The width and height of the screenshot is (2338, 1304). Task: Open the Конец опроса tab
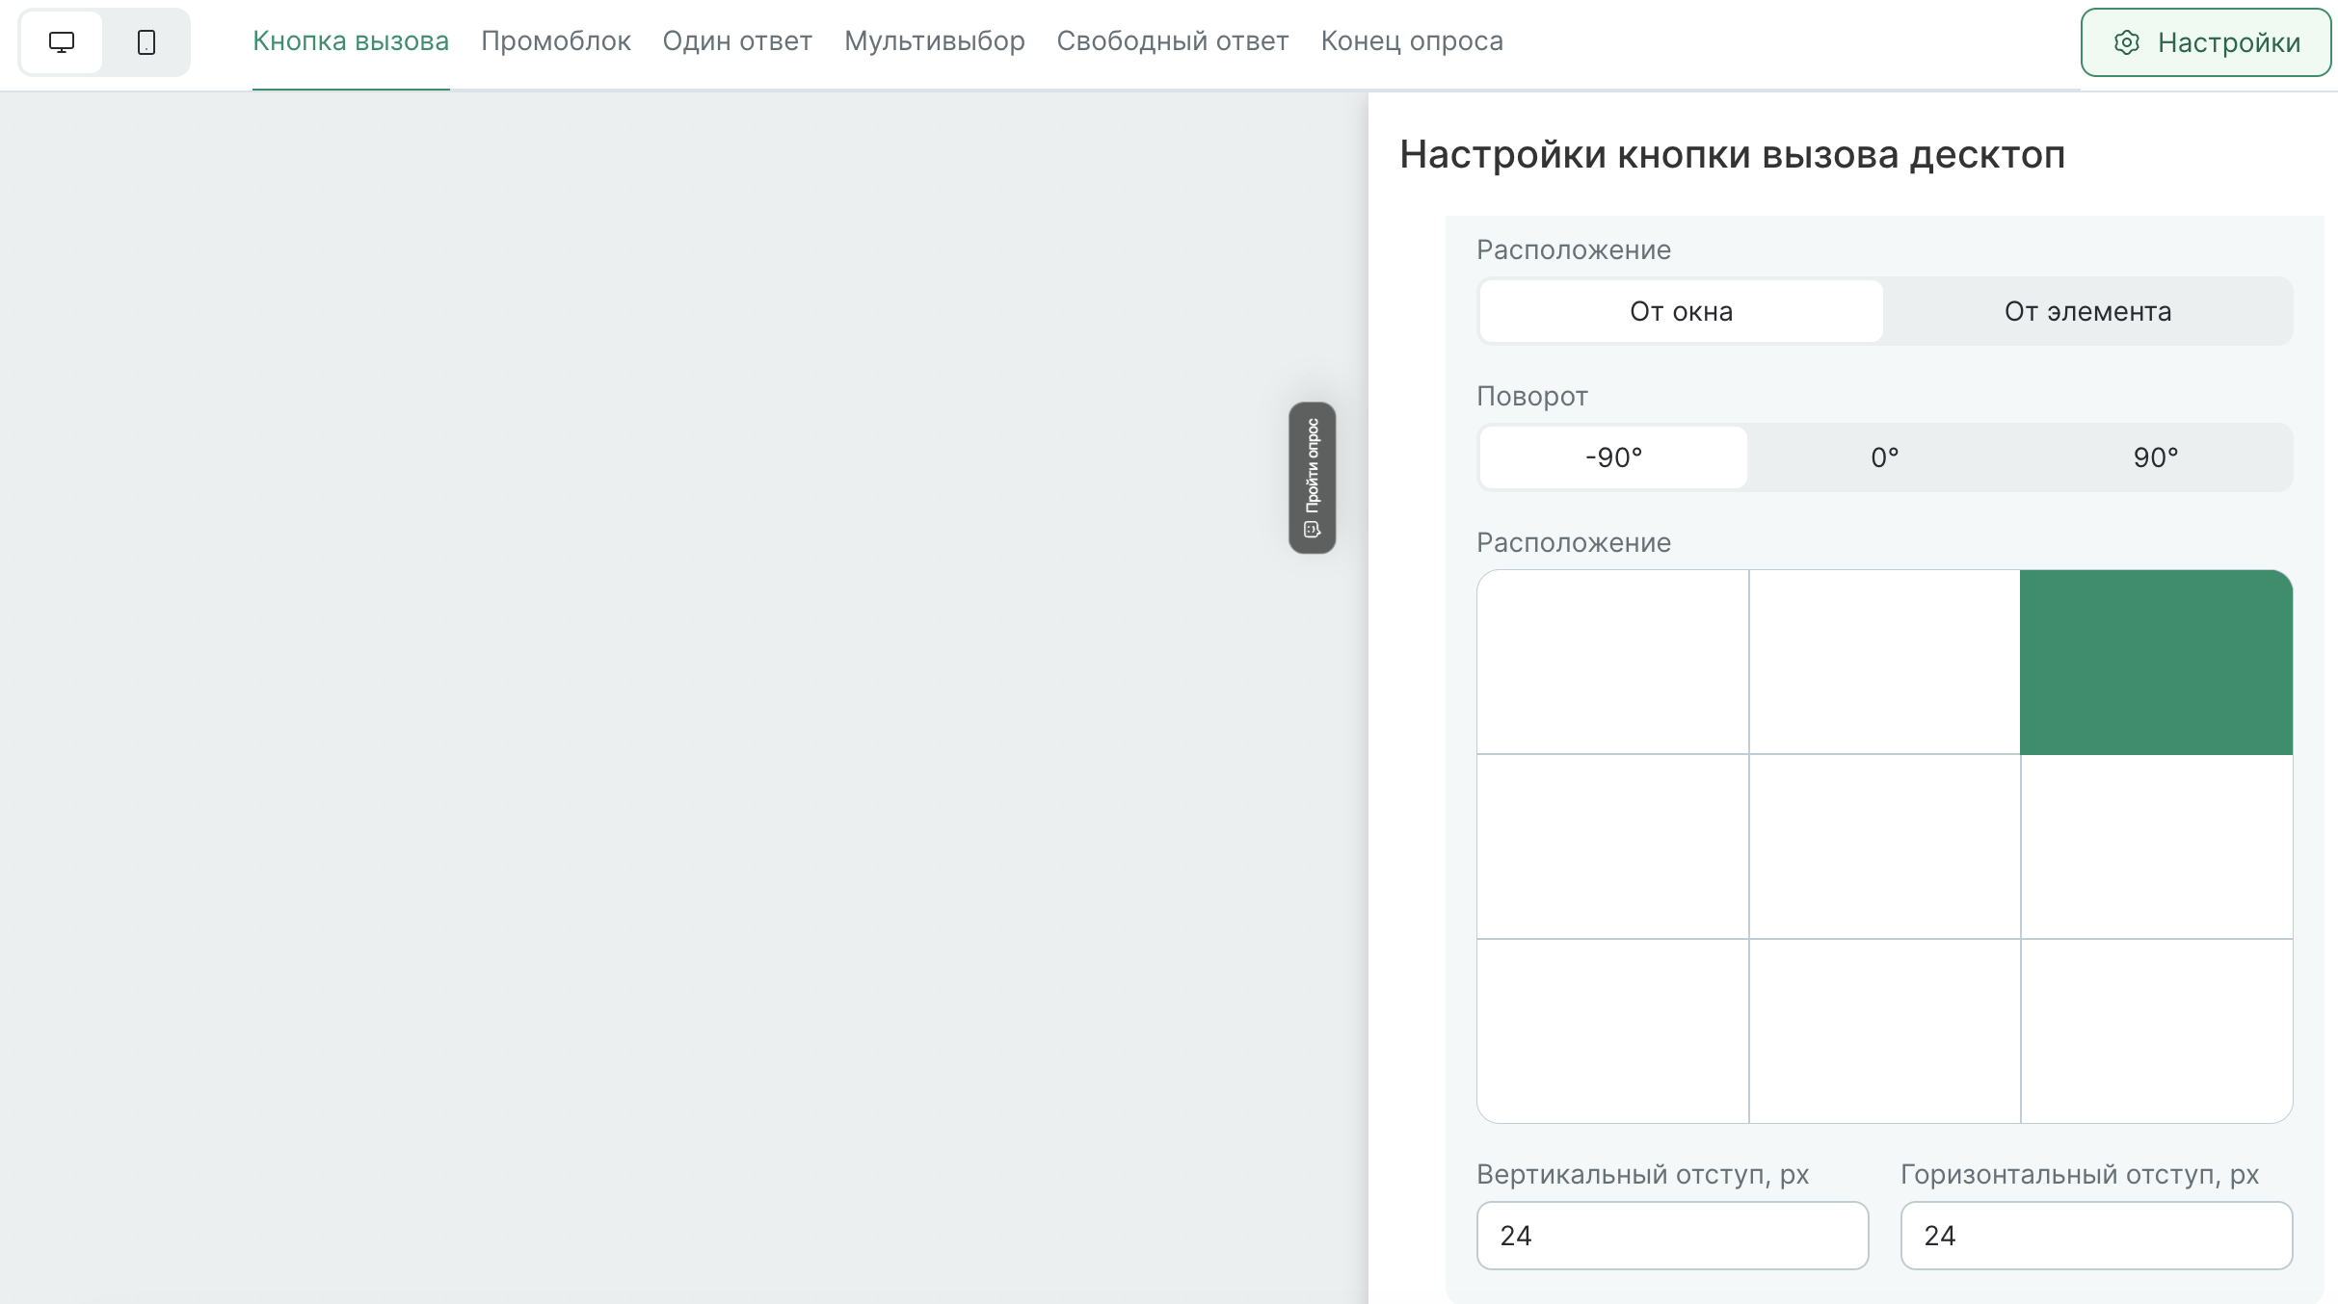pyautogui.click(x=1412, y=41)
